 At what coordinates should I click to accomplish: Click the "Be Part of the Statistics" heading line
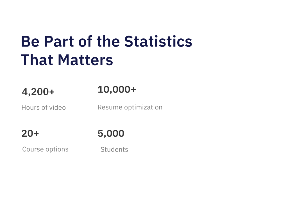point(106,41)
